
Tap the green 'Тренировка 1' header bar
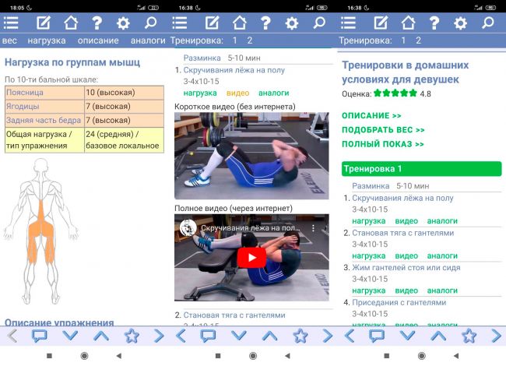click(x=421, y=169)
